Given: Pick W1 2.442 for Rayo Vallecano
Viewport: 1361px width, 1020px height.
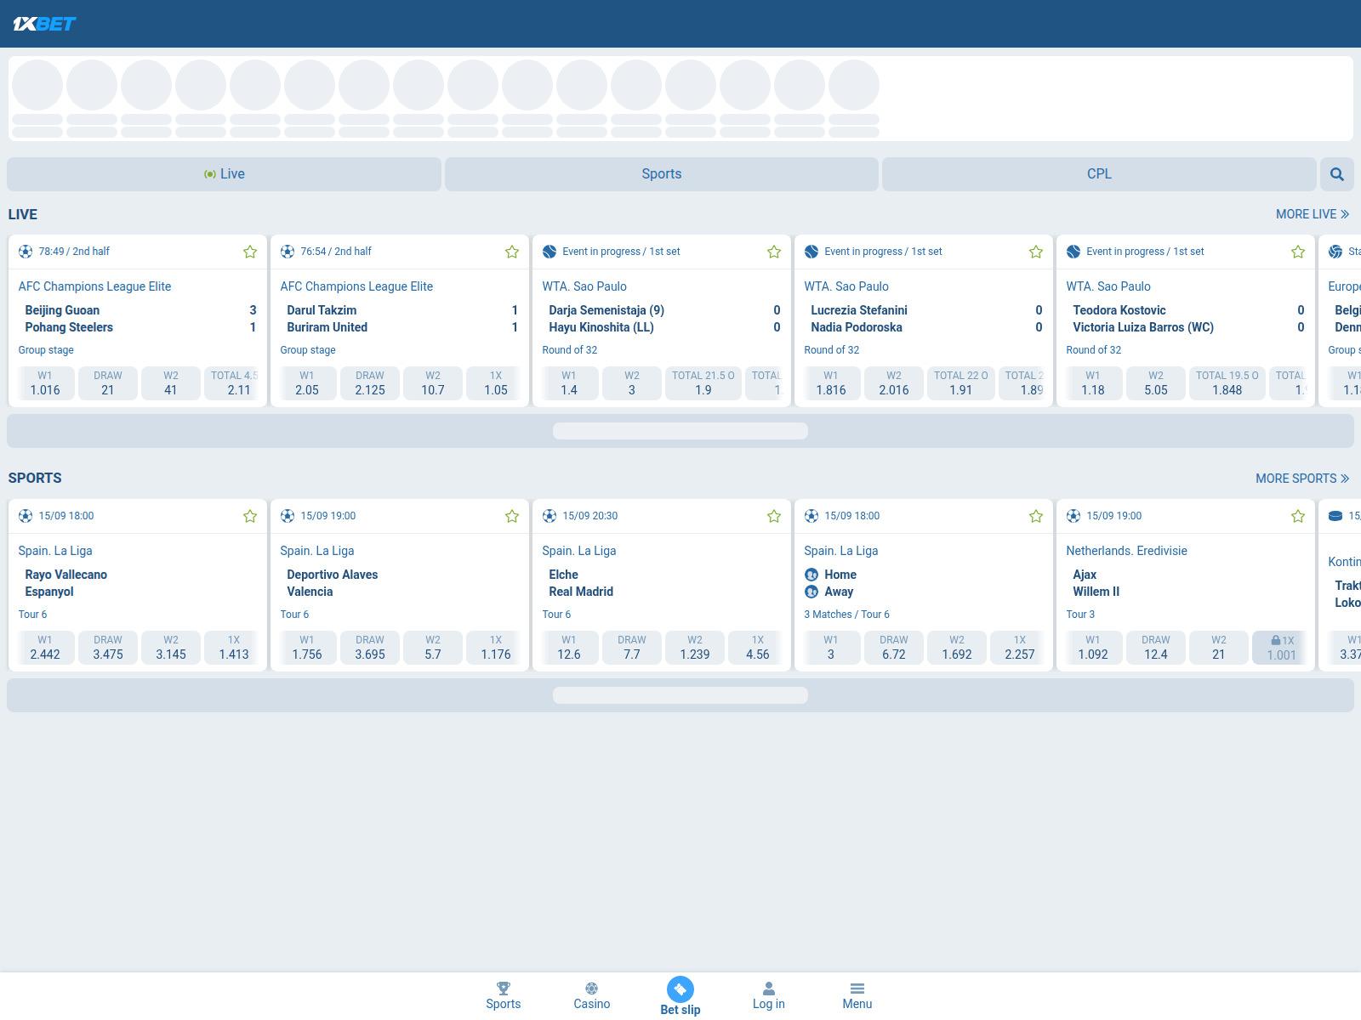Looking at the screenshot, I should [x=45, y=648].
